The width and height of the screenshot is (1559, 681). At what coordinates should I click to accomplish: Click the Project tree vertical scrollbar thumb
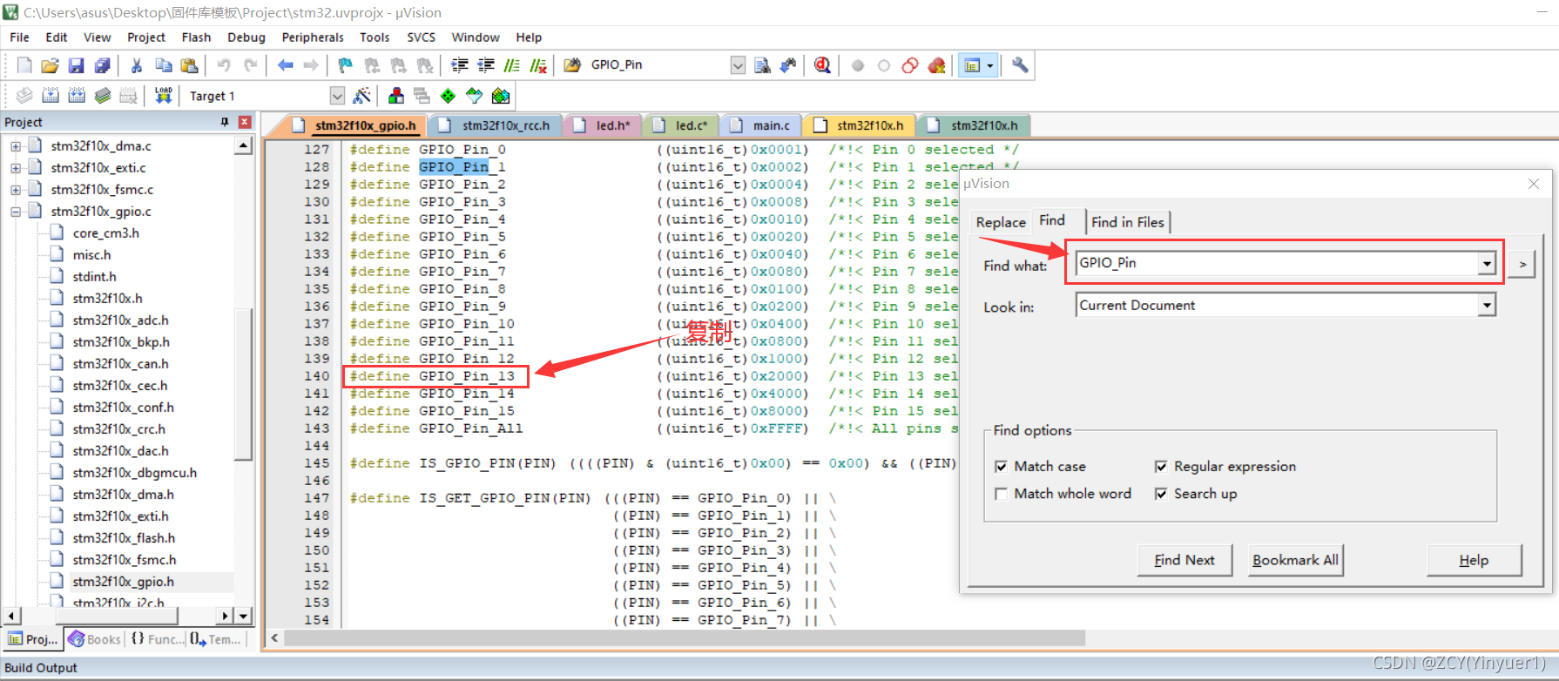(x=244, y=386)
